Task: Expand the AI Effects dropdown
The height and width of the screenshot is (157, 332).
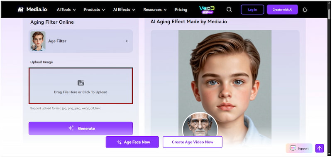Action: pos(124,10)
